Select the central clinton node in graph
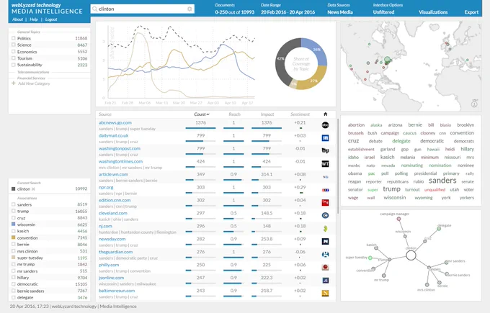This screenshot has height=313, width=490. tap(411, 255)
